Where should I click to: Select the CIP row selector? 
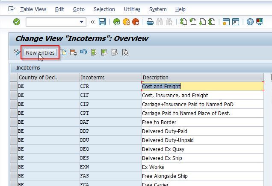click(14, 104)
